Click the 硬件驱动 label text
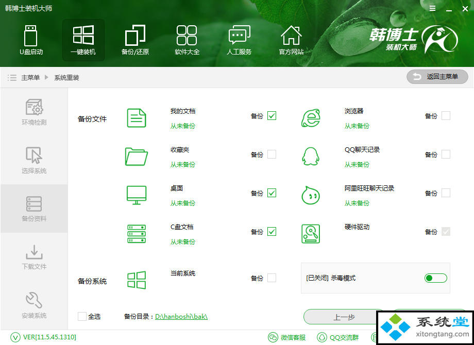This screenshot has width=474, height=345. [357, 227]
